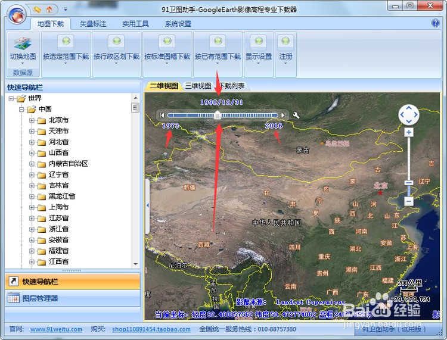
Task: Jump to latest imagery with skip-forward button
Action: 283,116
